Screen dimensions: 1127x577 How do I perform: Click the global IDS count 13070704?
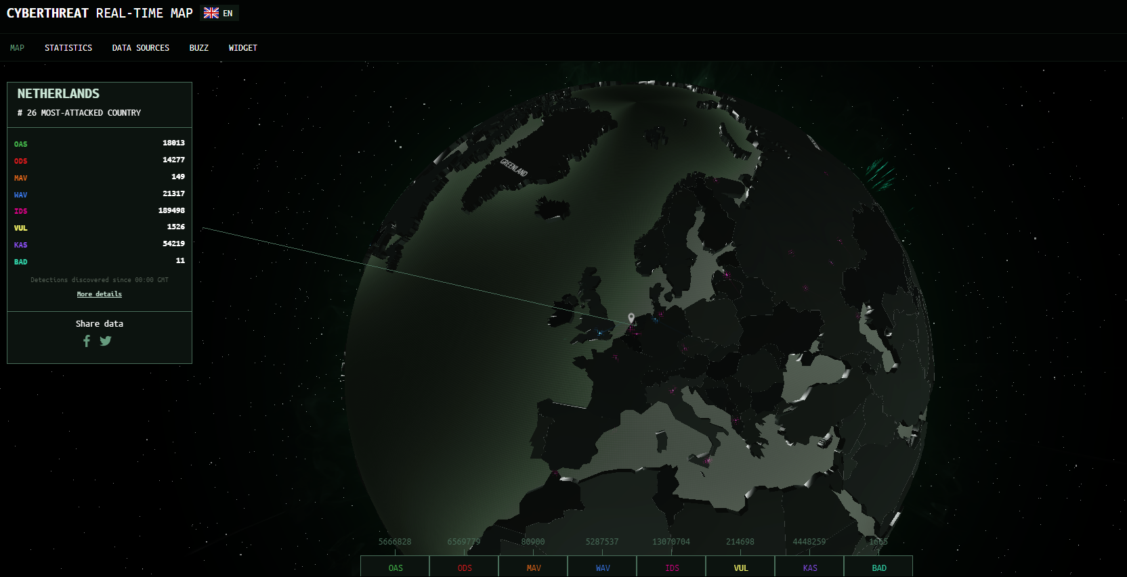(x=671, y=542)
